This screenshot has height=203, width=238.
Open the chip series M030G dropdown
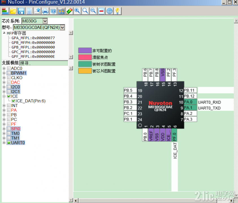point(45,21)
